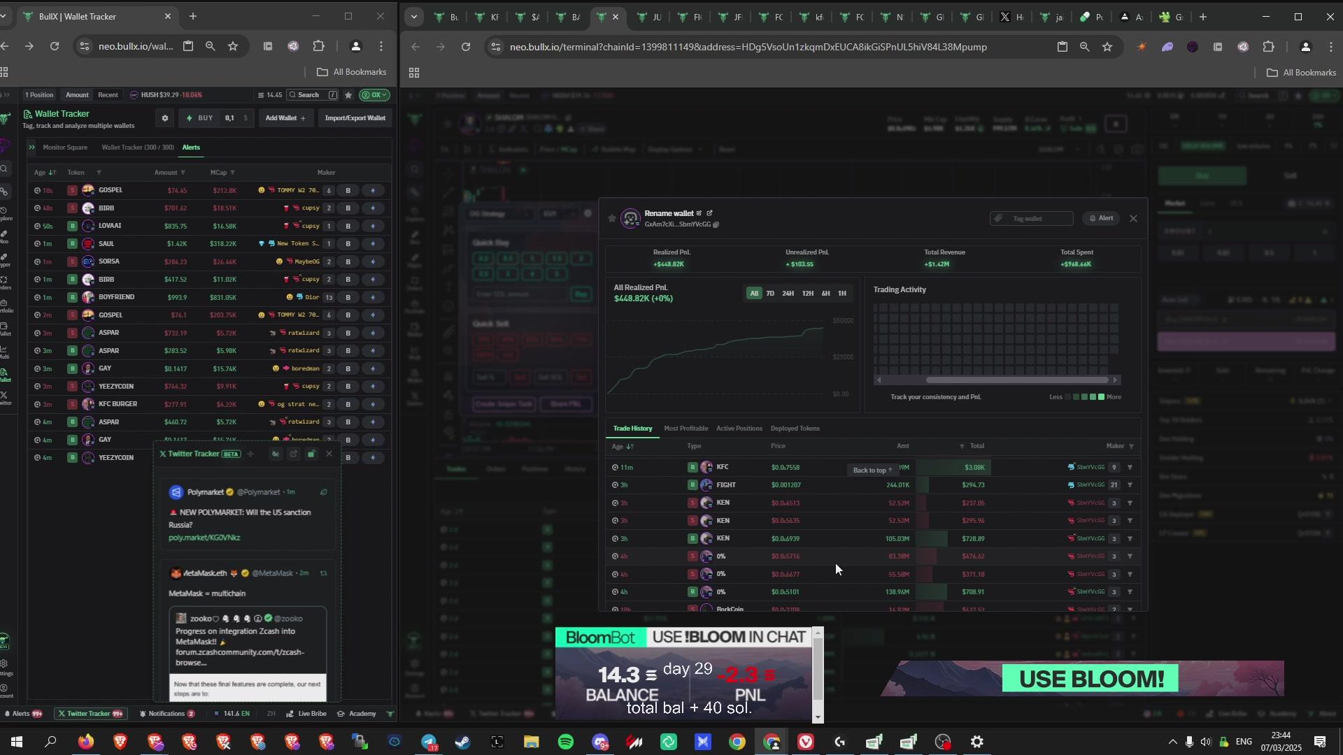Viewport: 1343px width, 755px height.
Task: Open the Maker column filter in Trade History
Action: [x=1131, y=447]
